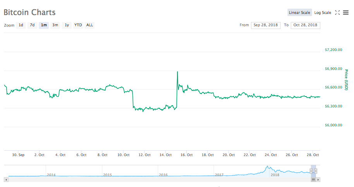Viewport: 354px width, 187px height.
Task: Click the Bitcoin Charts heading
Action: tap(29, 12)
